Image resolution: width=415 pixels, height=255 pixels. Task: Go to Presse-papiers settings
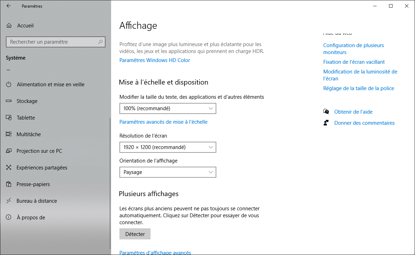coord(33,184)
